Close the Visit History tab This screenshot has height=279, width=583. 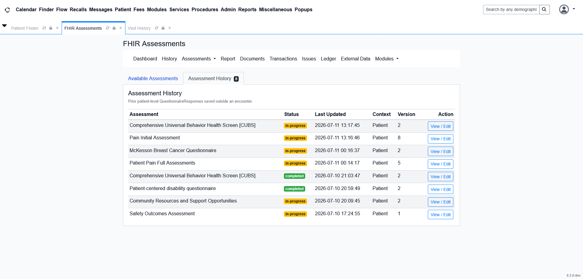pos(170,28)
